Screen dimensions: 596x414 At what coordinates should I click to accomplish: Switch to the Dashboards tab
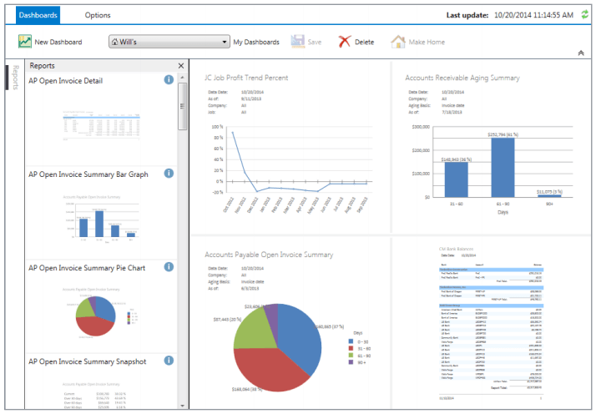pyautogui.click(x=37, y=15)
